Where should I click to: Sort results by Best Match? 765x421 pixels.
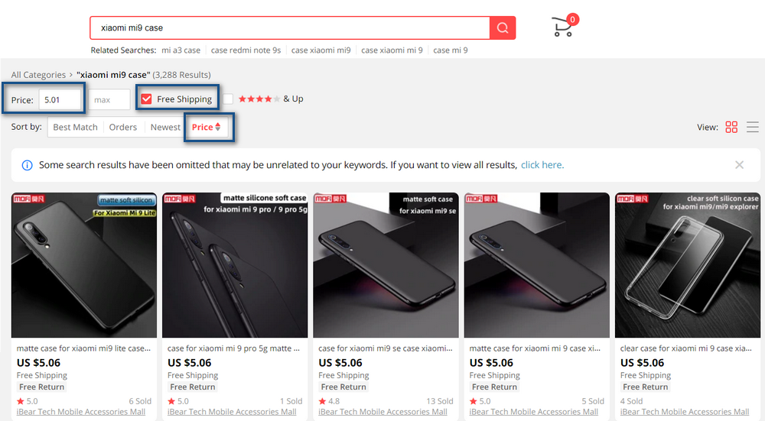(x=75, y=128)
